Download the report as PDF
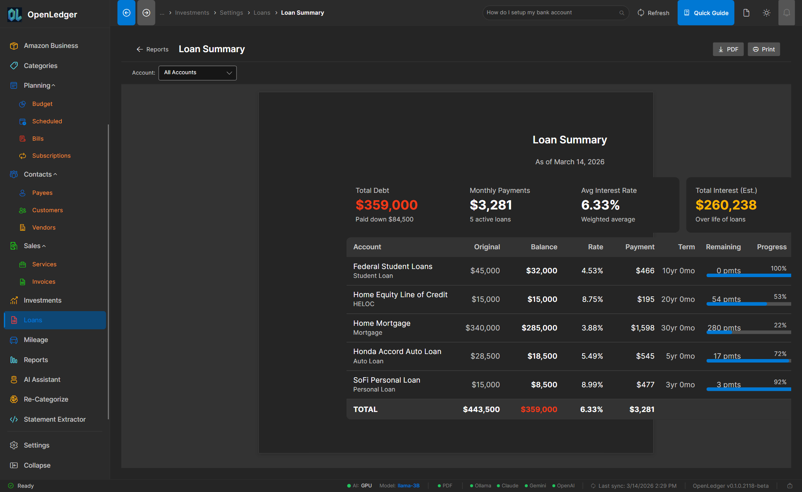This screenshot has height=492, width=802. coord(728,49)
